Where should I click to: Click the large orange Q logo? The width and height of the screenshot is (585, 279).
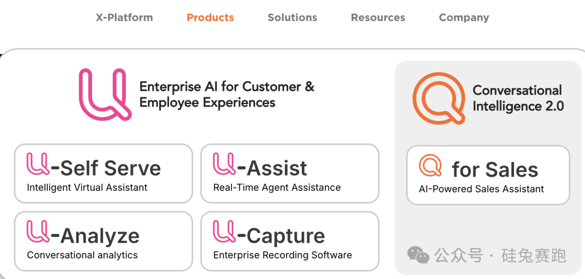439,98
